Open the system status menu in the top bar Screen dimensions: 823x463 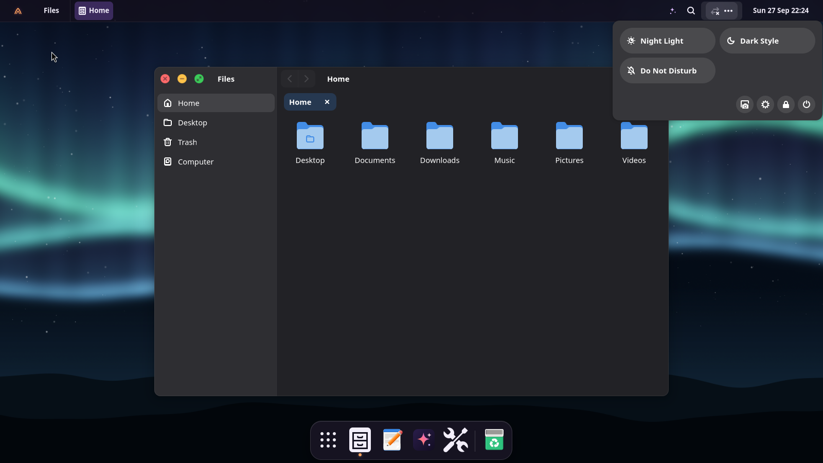[x=722, y=10]
